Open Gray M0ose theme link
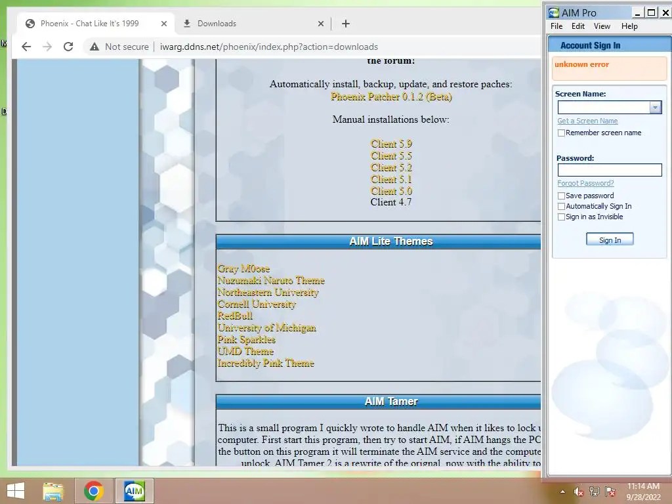The width and height of the screenshot is (672, 504). (243, 268)
